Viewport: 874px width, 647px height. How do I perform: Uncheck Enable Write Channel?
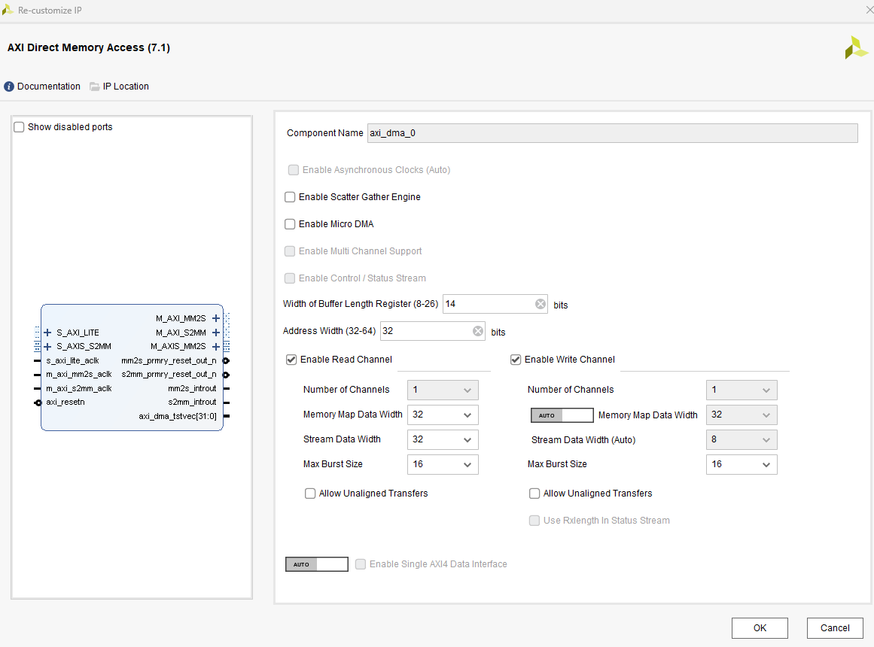click(x=516, y=360)
